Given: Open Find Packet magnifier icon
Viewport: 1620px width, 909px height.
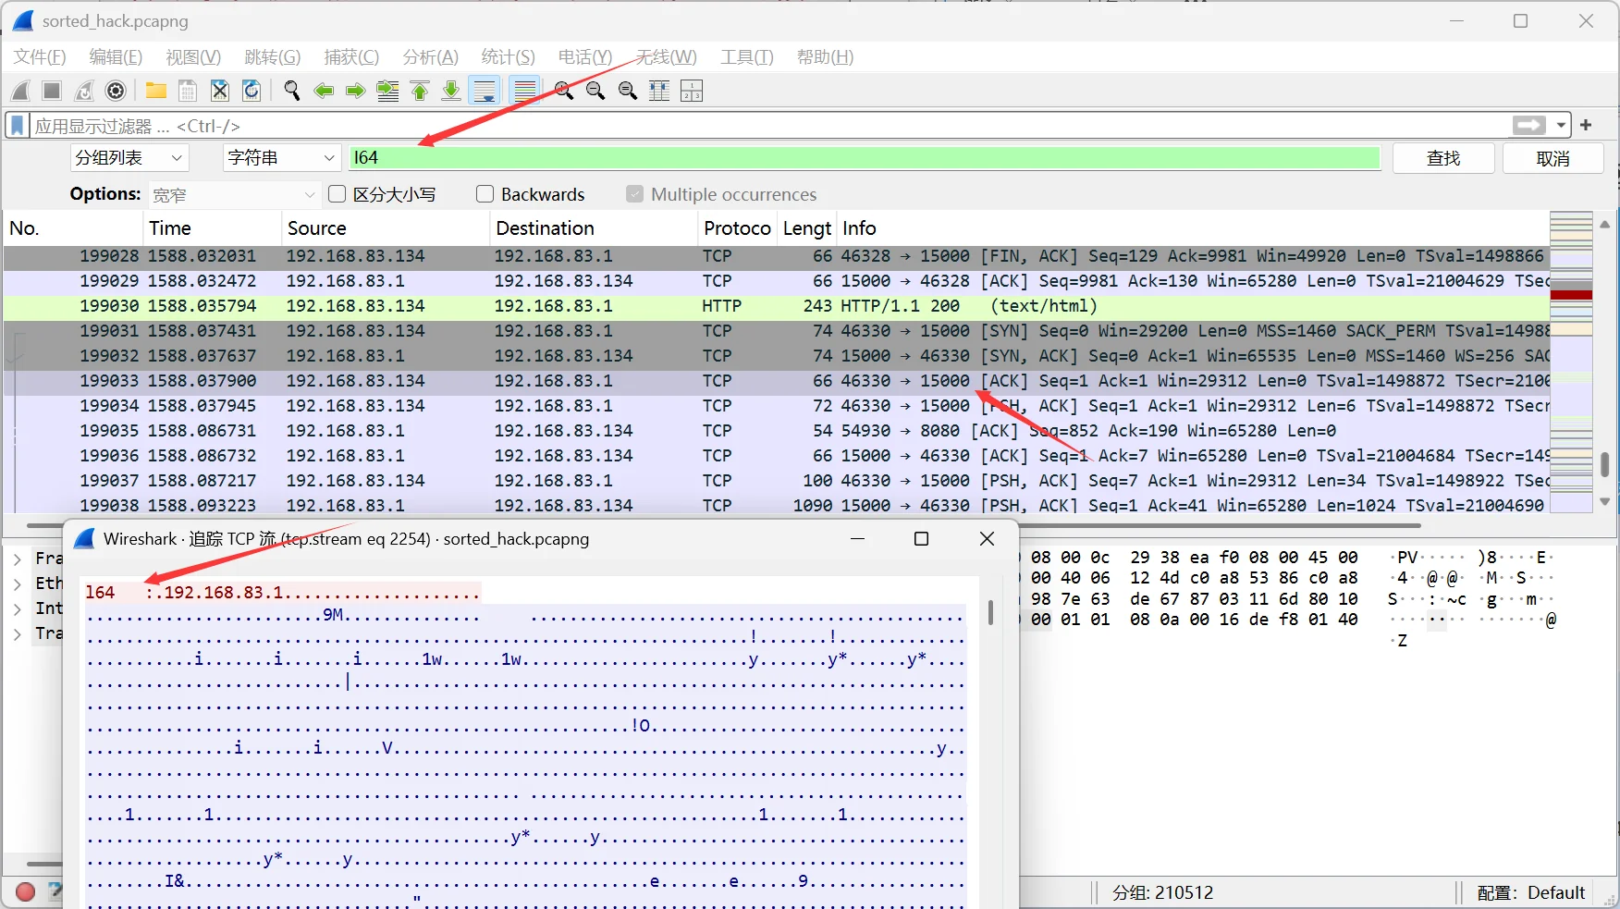Looking at the screenshot, I should click(x=291, y=91).
